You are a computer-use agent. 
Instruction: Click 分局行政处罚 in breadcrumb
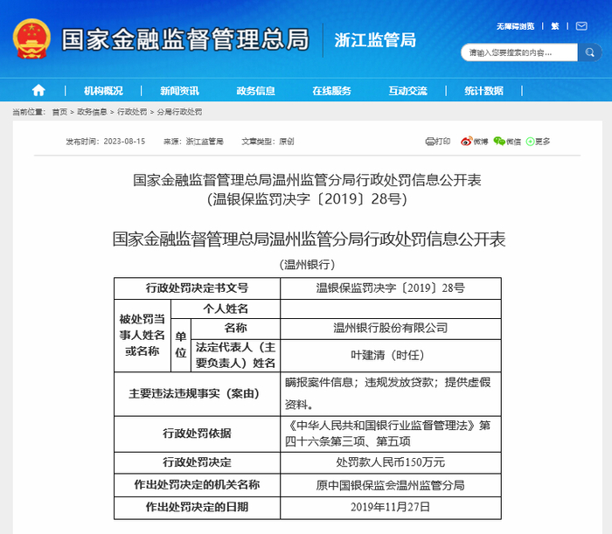(x=179, y=112)
